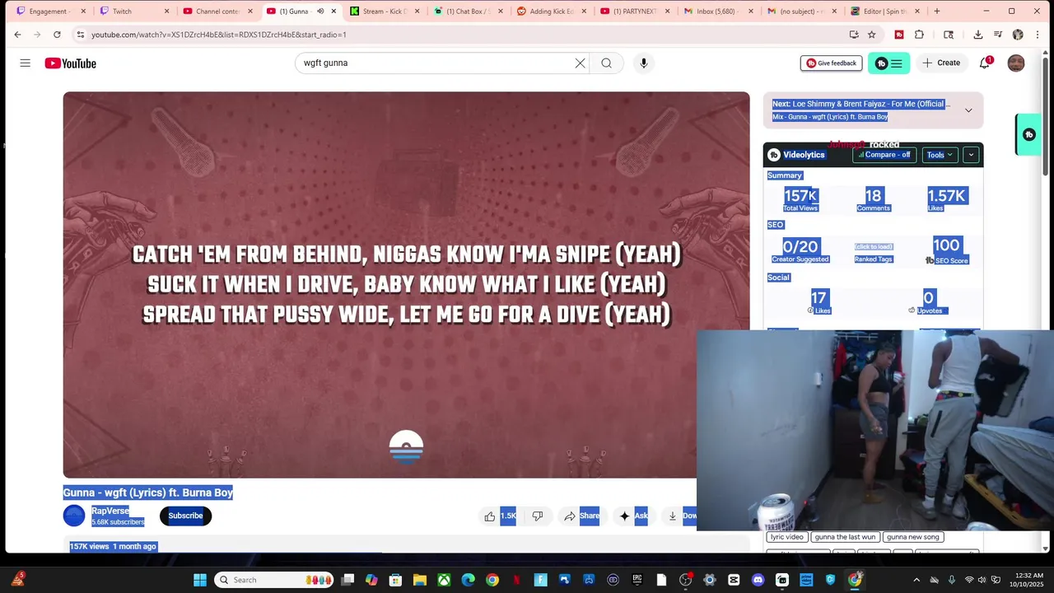
Task: Open File Explorer from the taskbar
Action: click(x=420, y=580)
